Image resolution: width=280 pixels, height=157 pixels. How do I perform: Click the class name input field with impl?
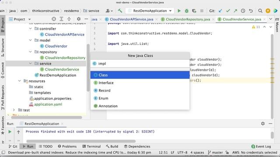pyautogui.click(x=140, y=64)
